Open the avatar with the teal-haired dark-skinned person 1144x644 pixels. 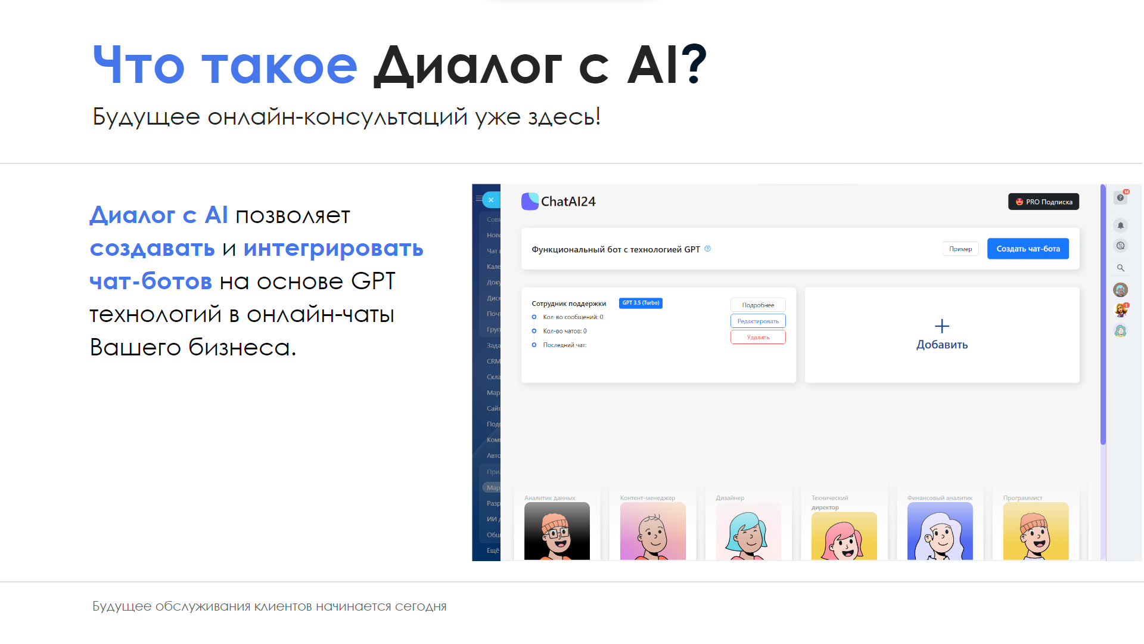click(x=1121, y=290)
